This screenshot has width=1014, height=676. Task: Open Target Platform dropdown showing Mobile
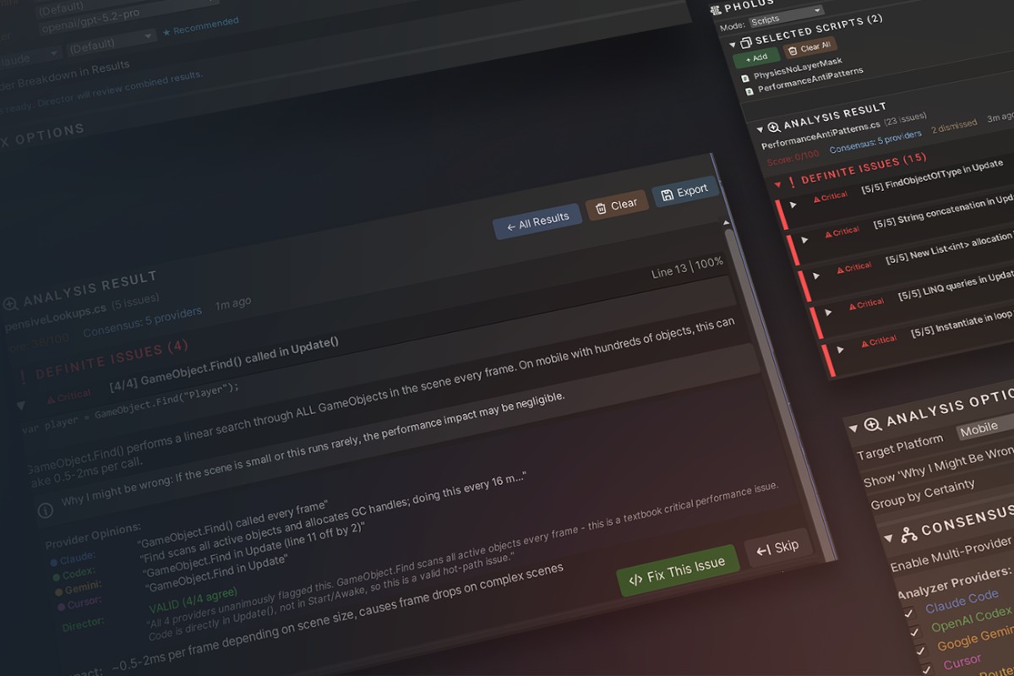(x=987, y=428)
